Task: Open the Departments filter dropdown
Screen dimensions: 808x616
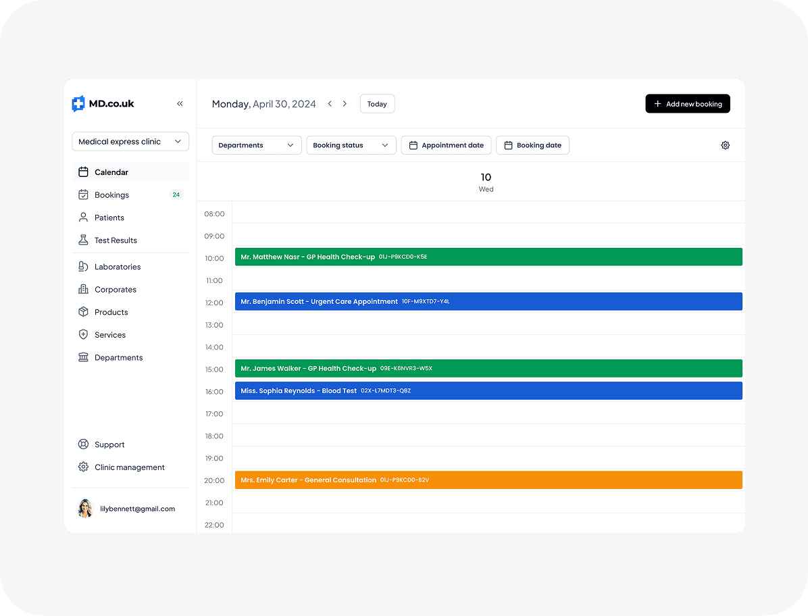Action: (x=257, y=145)
